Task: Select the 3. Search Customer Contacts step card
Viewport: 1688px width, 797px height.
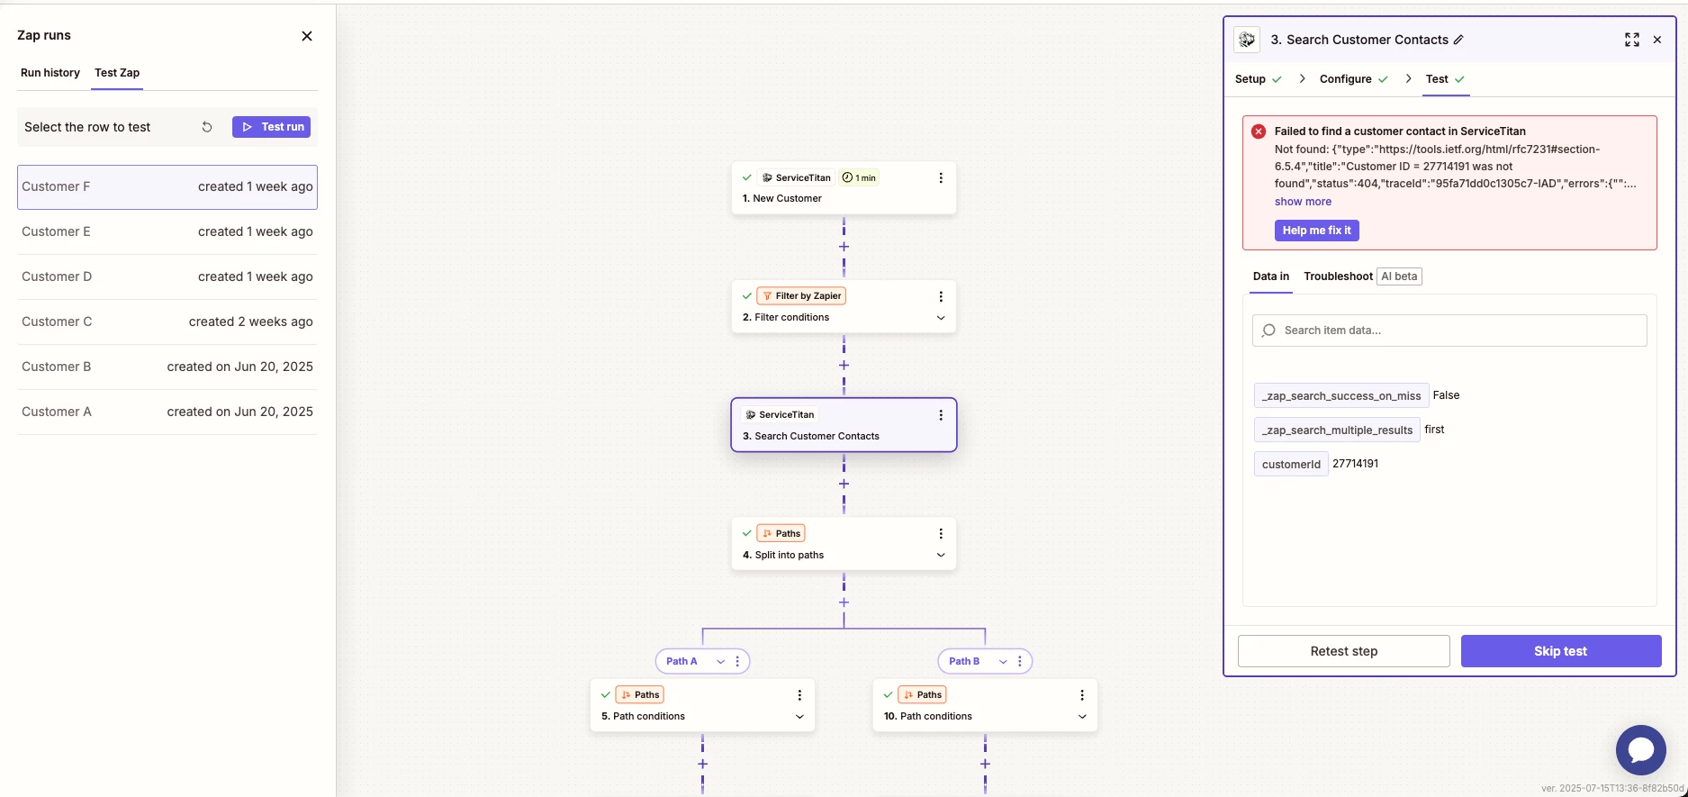Action: pyautogui.click(x=844, y=425)
